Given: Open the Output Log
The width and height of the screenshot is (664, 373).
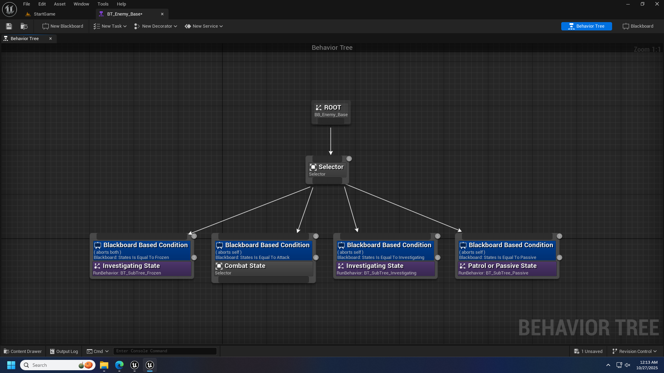Looking at the screenshot, I should click(64, 351).
